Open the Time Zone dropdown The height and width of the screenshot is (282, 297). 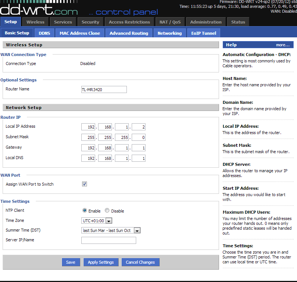[x=97, y=221]
